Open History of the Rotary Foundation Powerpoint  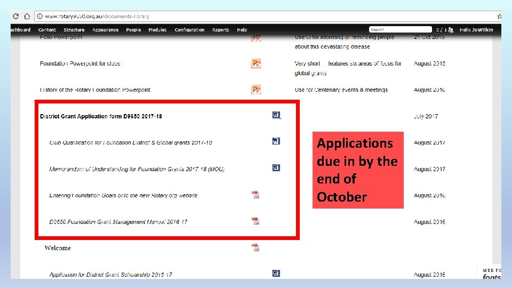tap(95, 90)
